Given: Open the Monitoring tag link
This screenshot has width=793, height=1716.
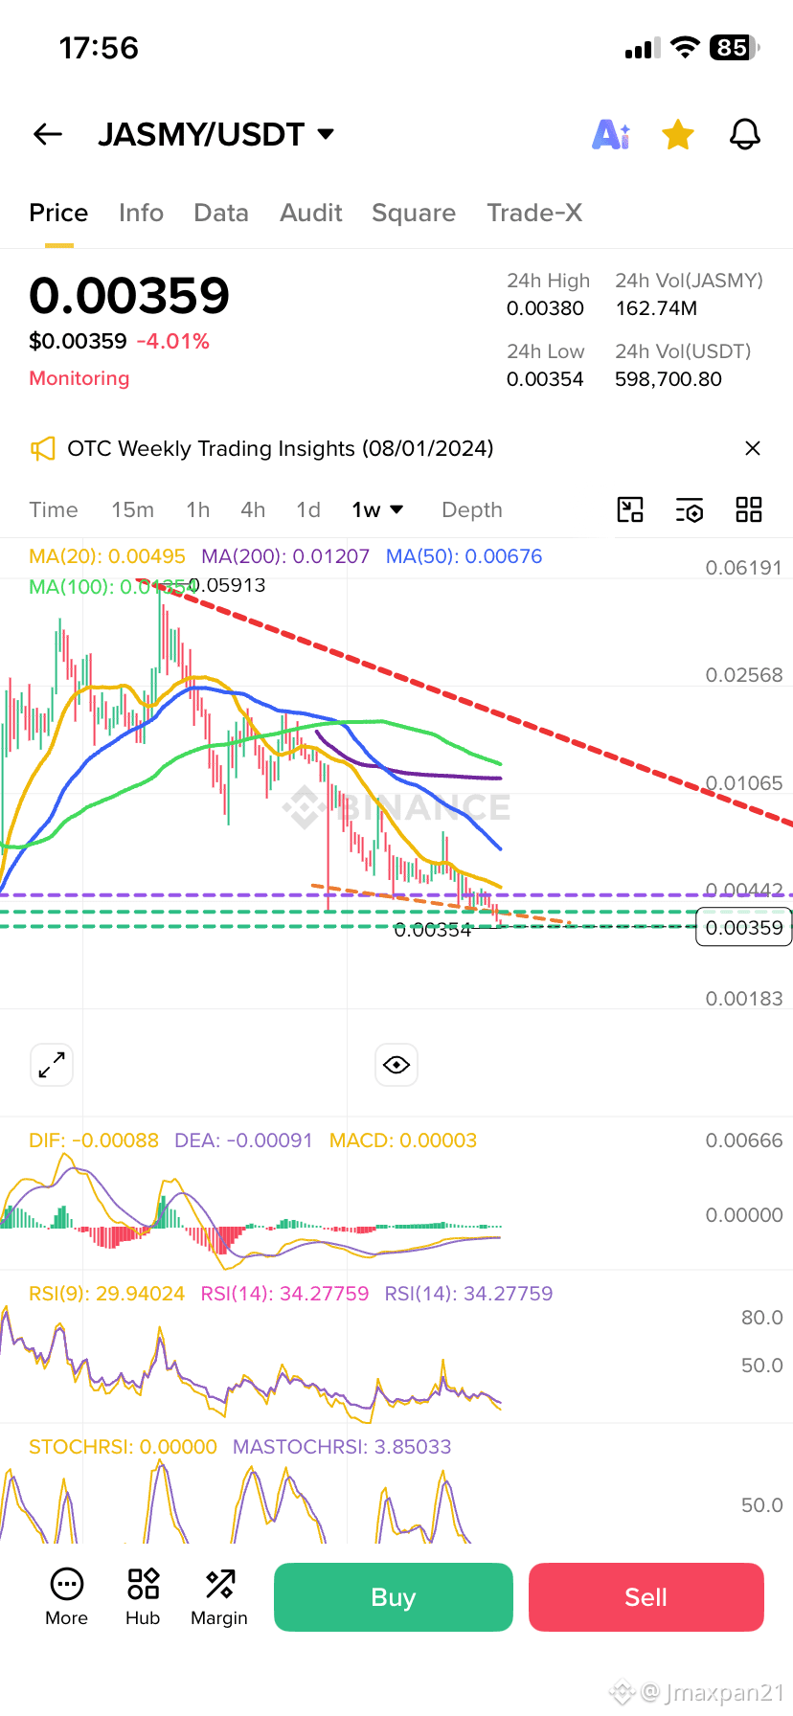Looking at the screenshot, I should (79, 378).
